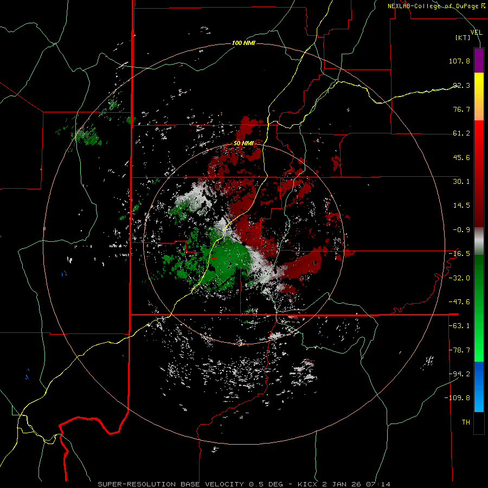Click the purple segment of velocity color bar

point(479,60)
